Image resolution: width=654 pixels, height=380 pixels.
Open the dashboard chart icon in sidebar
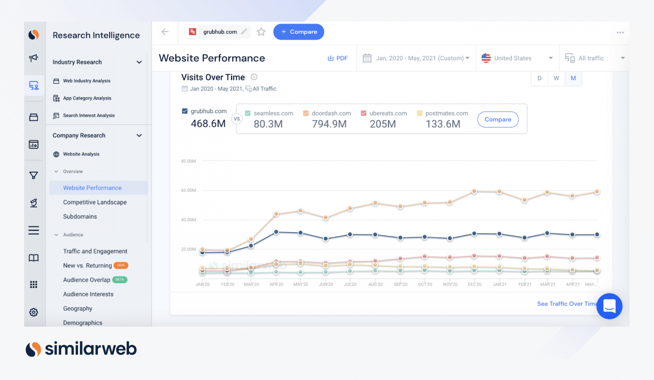click(33, 144)
